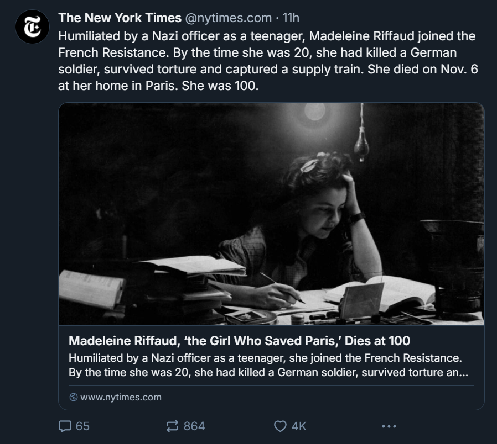The image size is (497, 444).
Task: Click the repost count 864
Action: (x=194, y=426)
